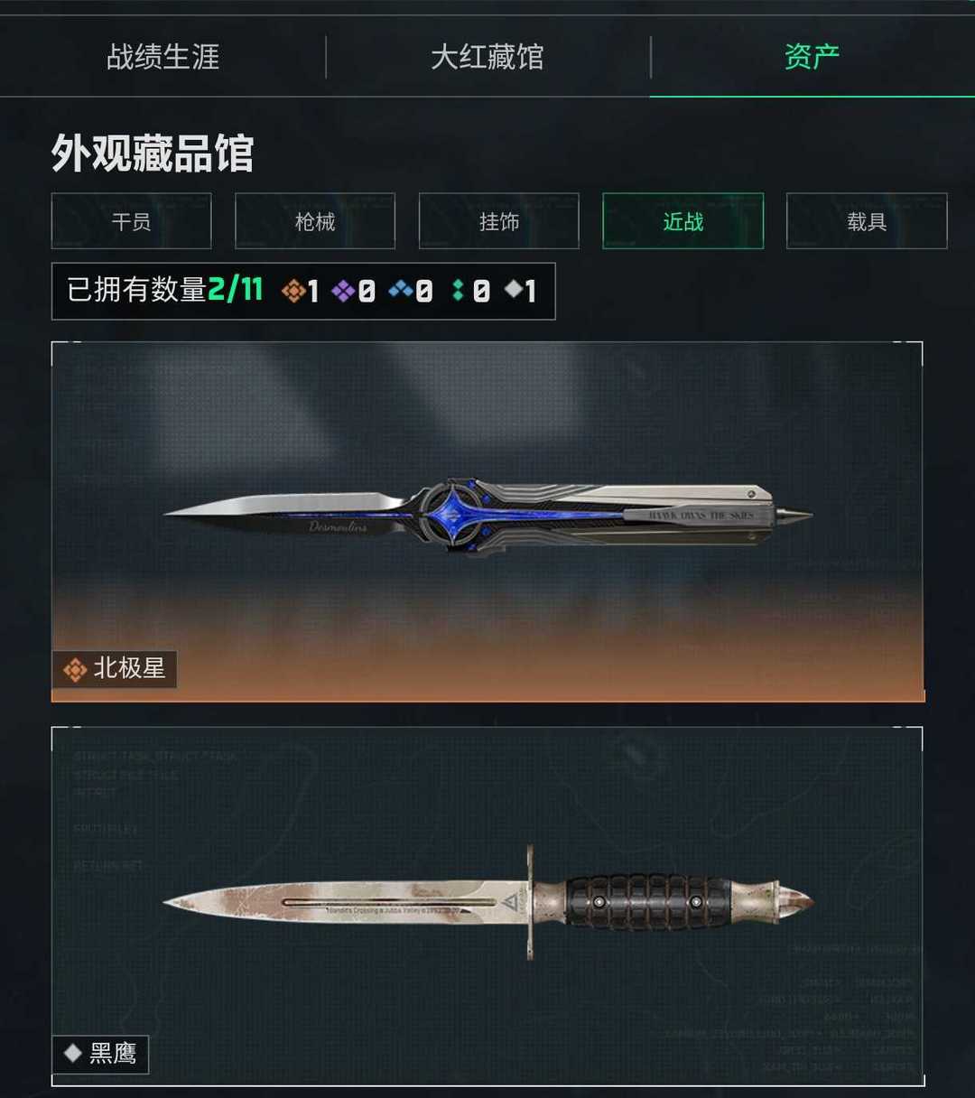Click the orange rarity icon beside 北极星
The height and width of the screenshot is (1098, 975).
coord(75,670)
